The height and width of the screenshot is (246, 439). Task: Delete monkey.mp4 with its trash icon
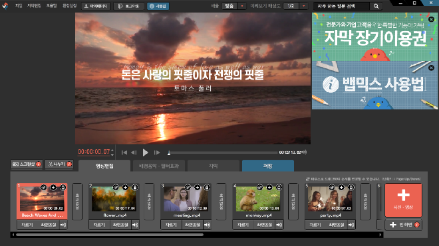[x=279, y=188]
